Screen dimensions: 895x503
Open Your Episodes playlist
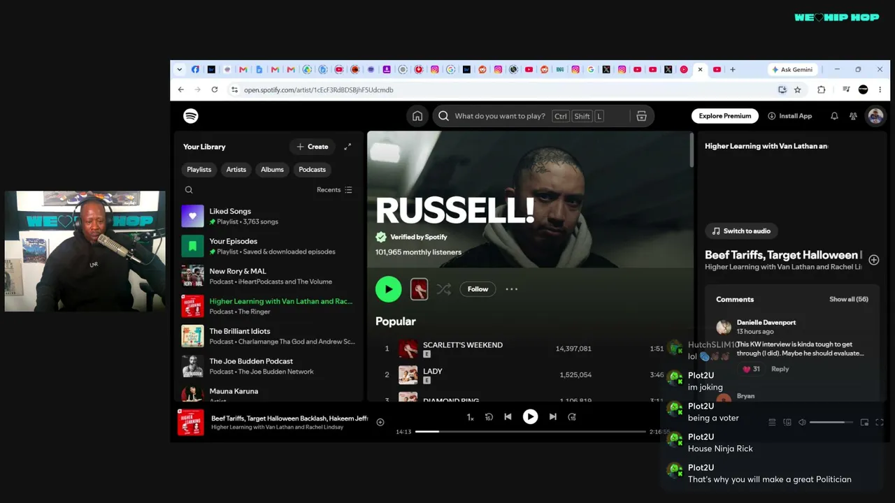tap(268, 247)
